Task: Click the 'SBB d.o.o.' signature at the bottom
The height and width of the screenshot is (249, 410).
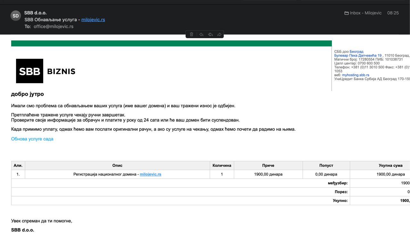Action: (22, 230)
